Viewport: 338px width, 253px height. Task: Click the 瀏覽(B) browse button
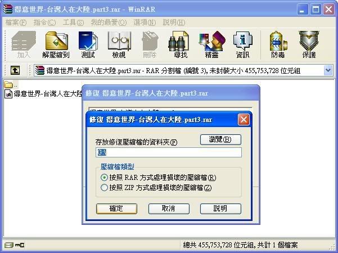click(220, 139)
